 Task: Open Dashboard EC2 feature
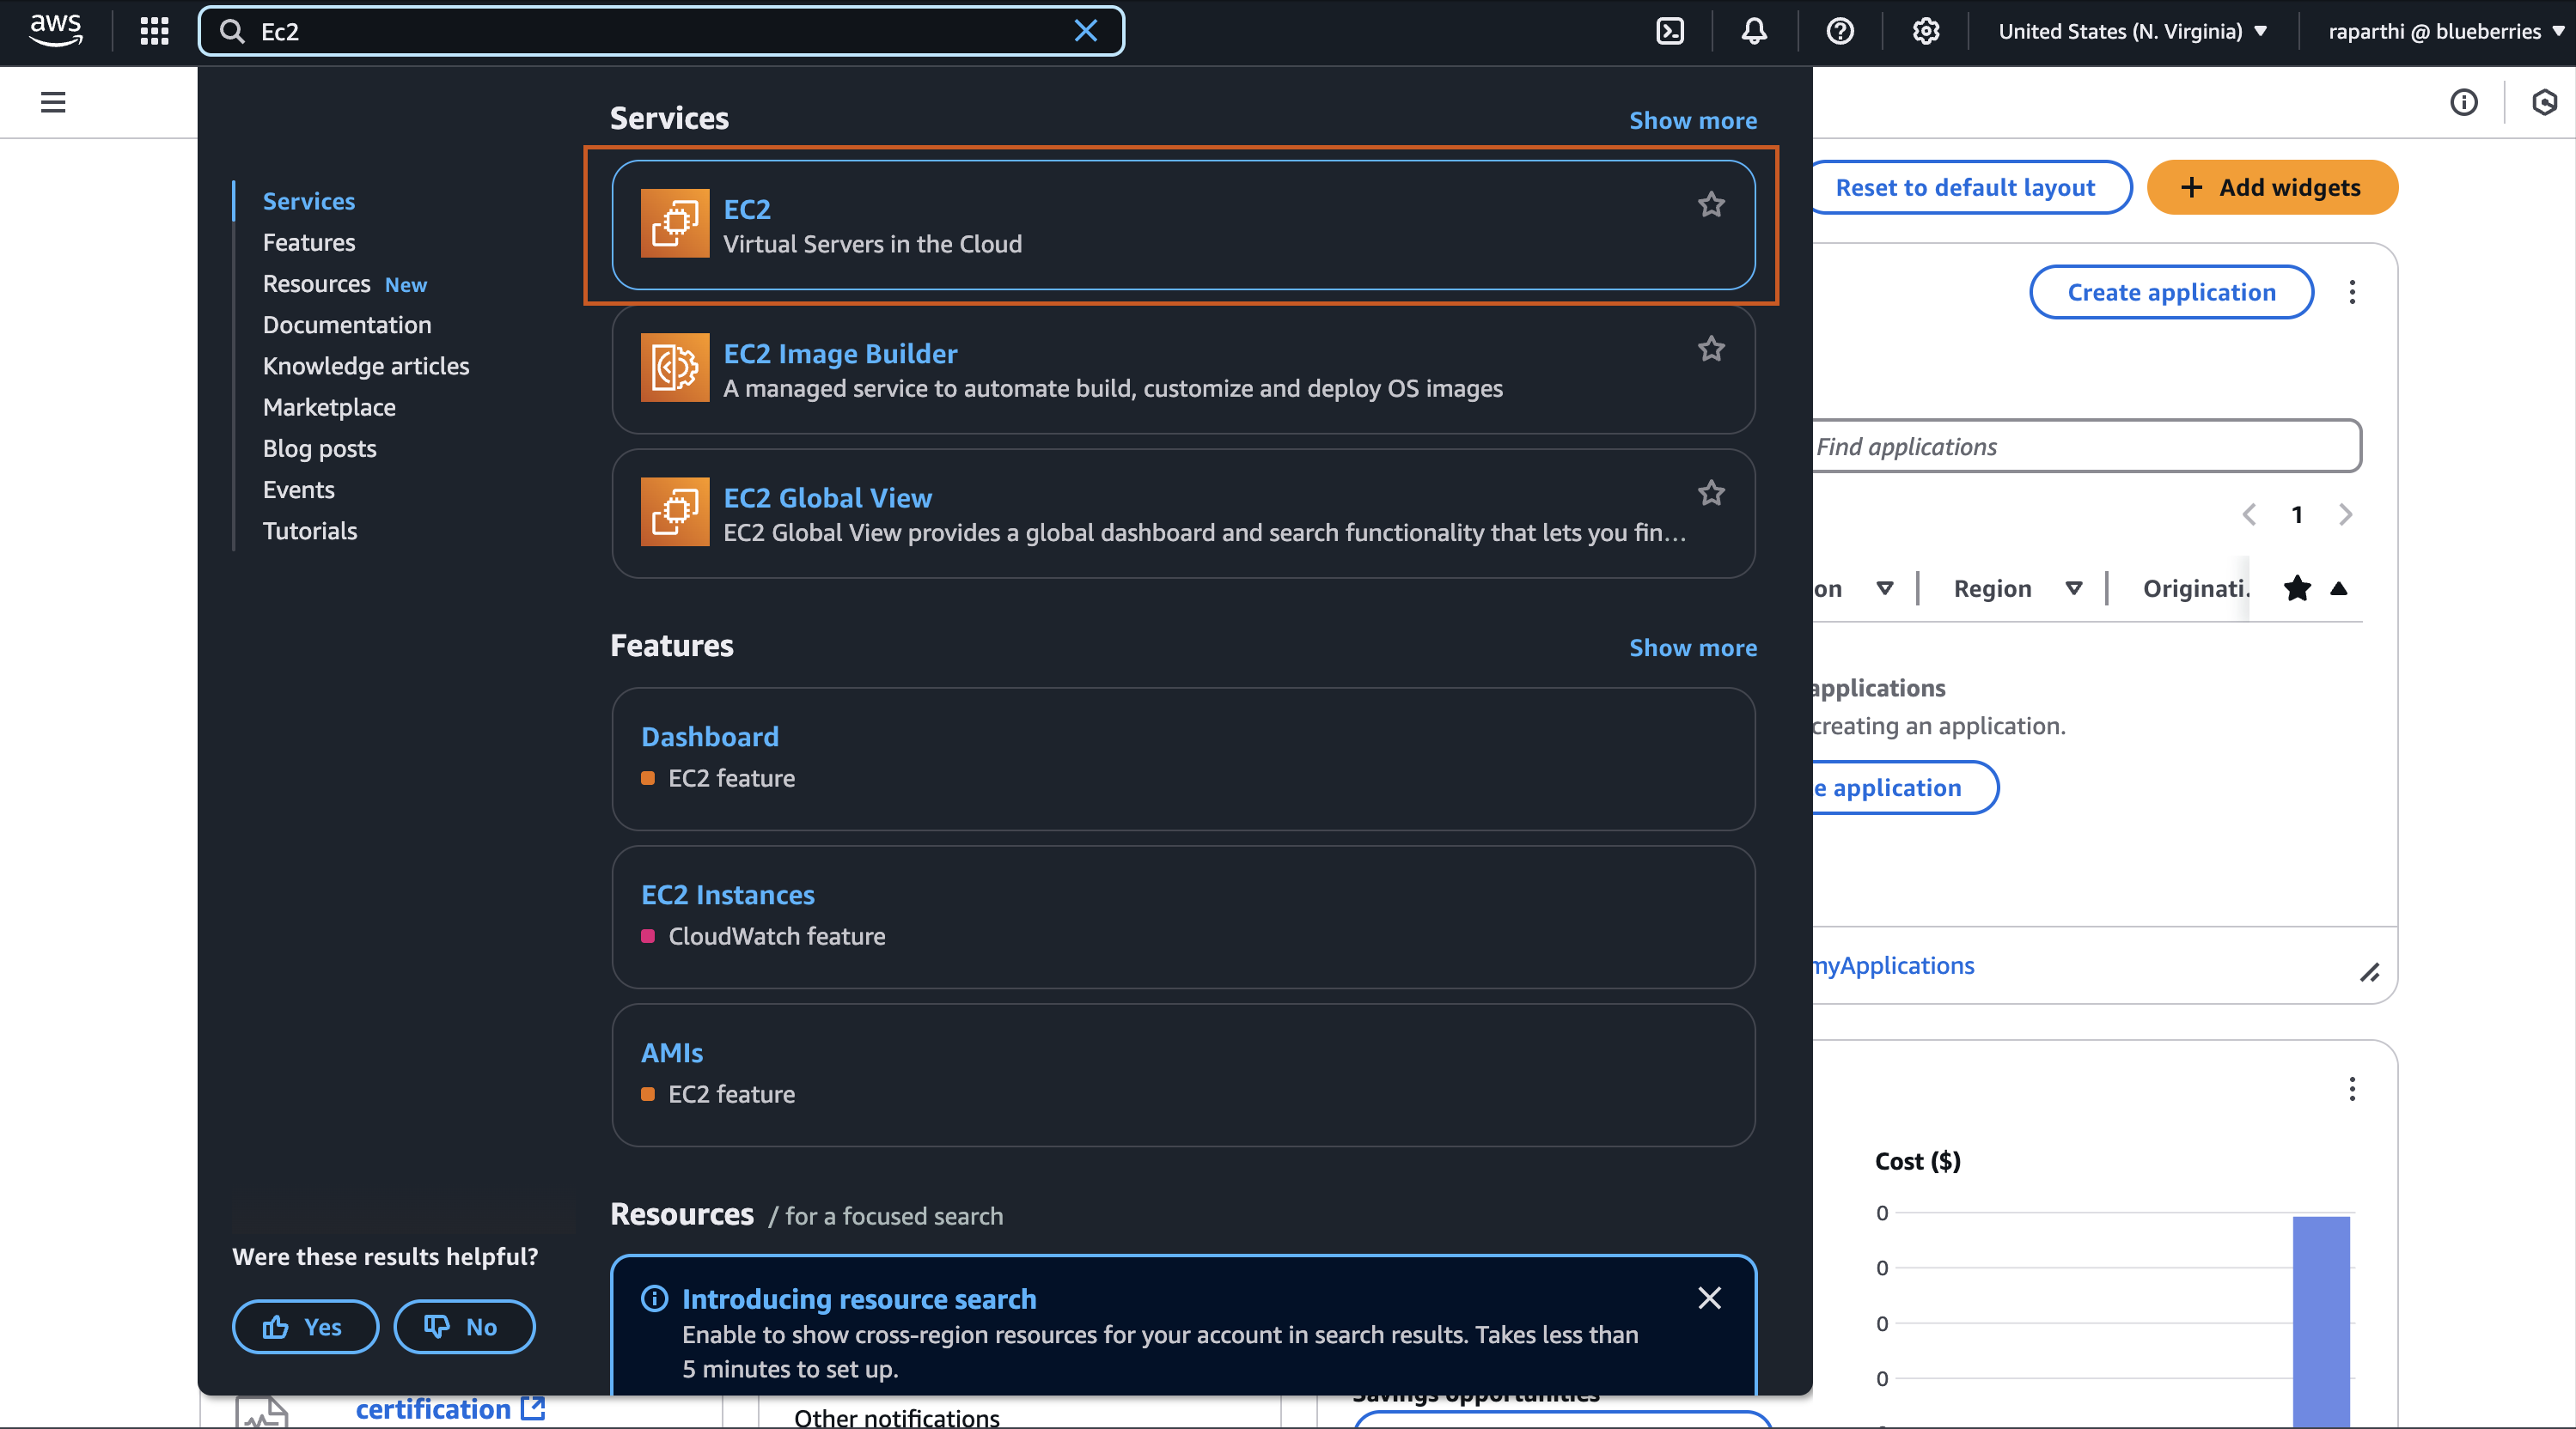pos(1183,758)
